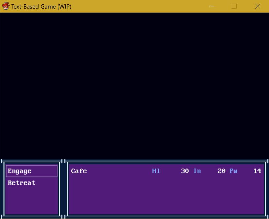Click the Hl stat label
The width and height of the screenshot is (269, 219).
[x=156, y=171]
